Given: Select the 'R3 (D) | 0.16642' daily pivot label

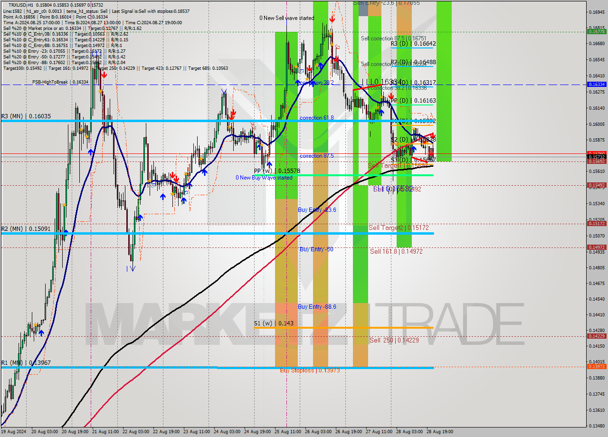Looking at the screenshot, I should (x=413, y=43).
